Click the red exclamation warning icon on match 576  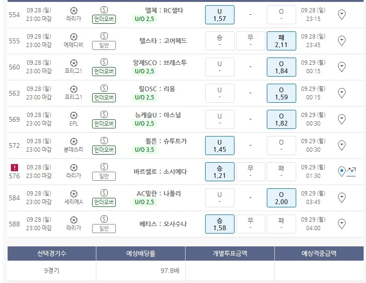coord(15,167)
